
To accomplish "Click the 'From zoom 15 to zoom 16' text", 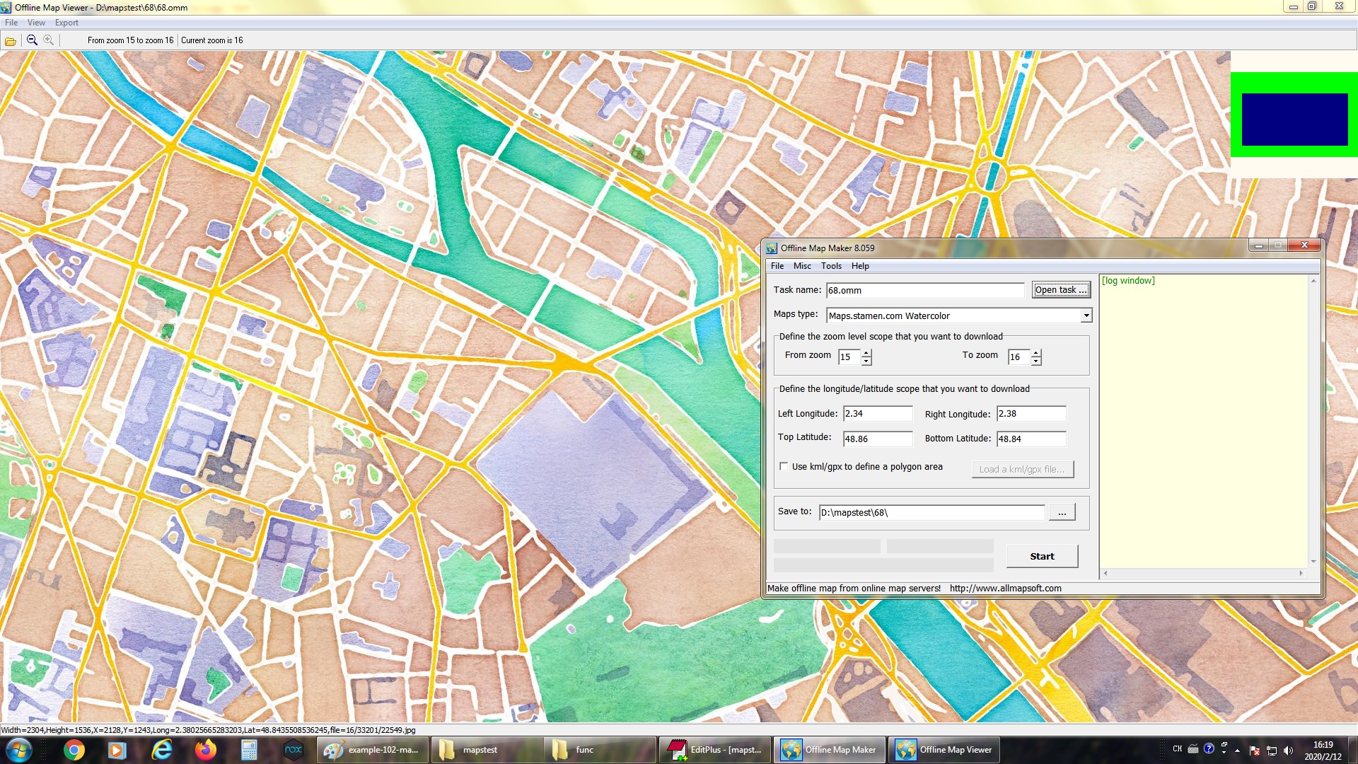I will pyautogui.click(x=130, y=40).
